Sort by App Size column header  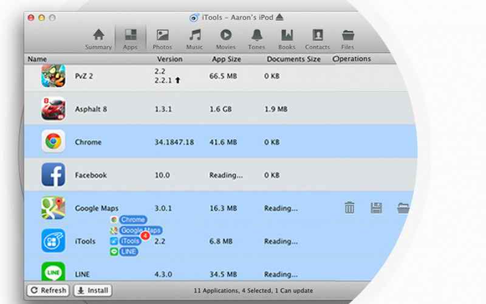[226, 59]
